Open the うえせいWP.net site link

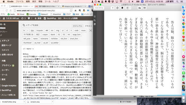click(x=11, y=18)
